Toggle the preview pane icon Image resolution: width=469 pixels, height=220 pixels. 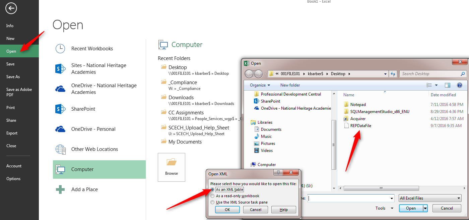(x=448, y=85)
